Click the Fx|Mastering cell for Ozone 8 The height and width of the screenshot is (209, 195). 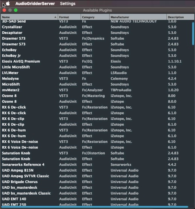(93, 96)
